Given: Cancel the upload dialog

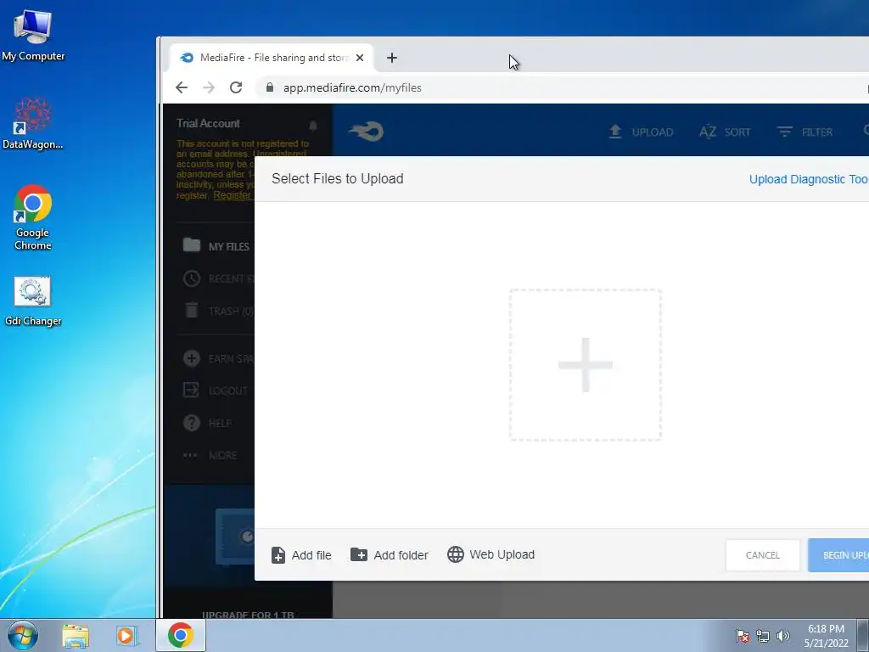Looking at the screenshot, I should coord(763,555).
